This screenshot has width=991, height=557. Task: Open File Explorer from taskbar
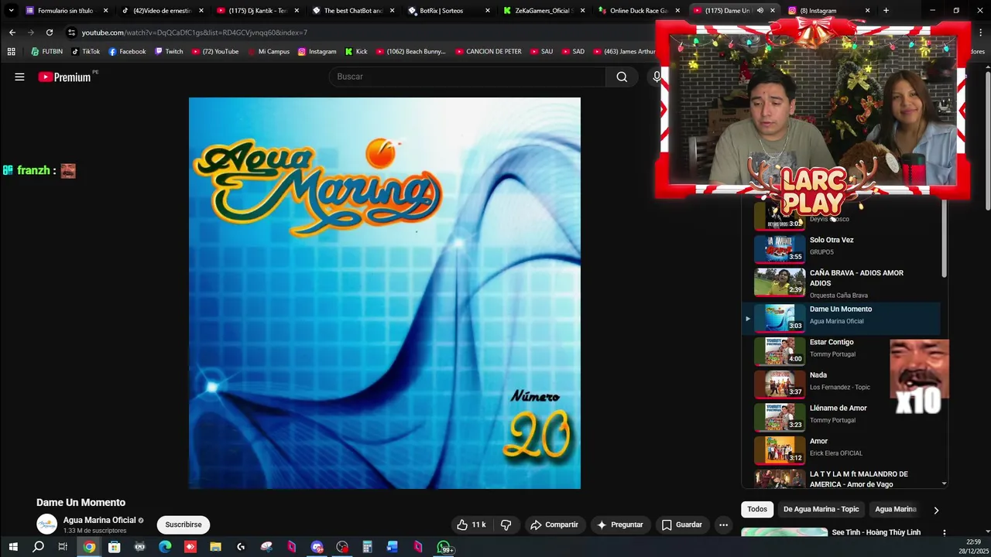pyautogui.click(x=215, y=547)
